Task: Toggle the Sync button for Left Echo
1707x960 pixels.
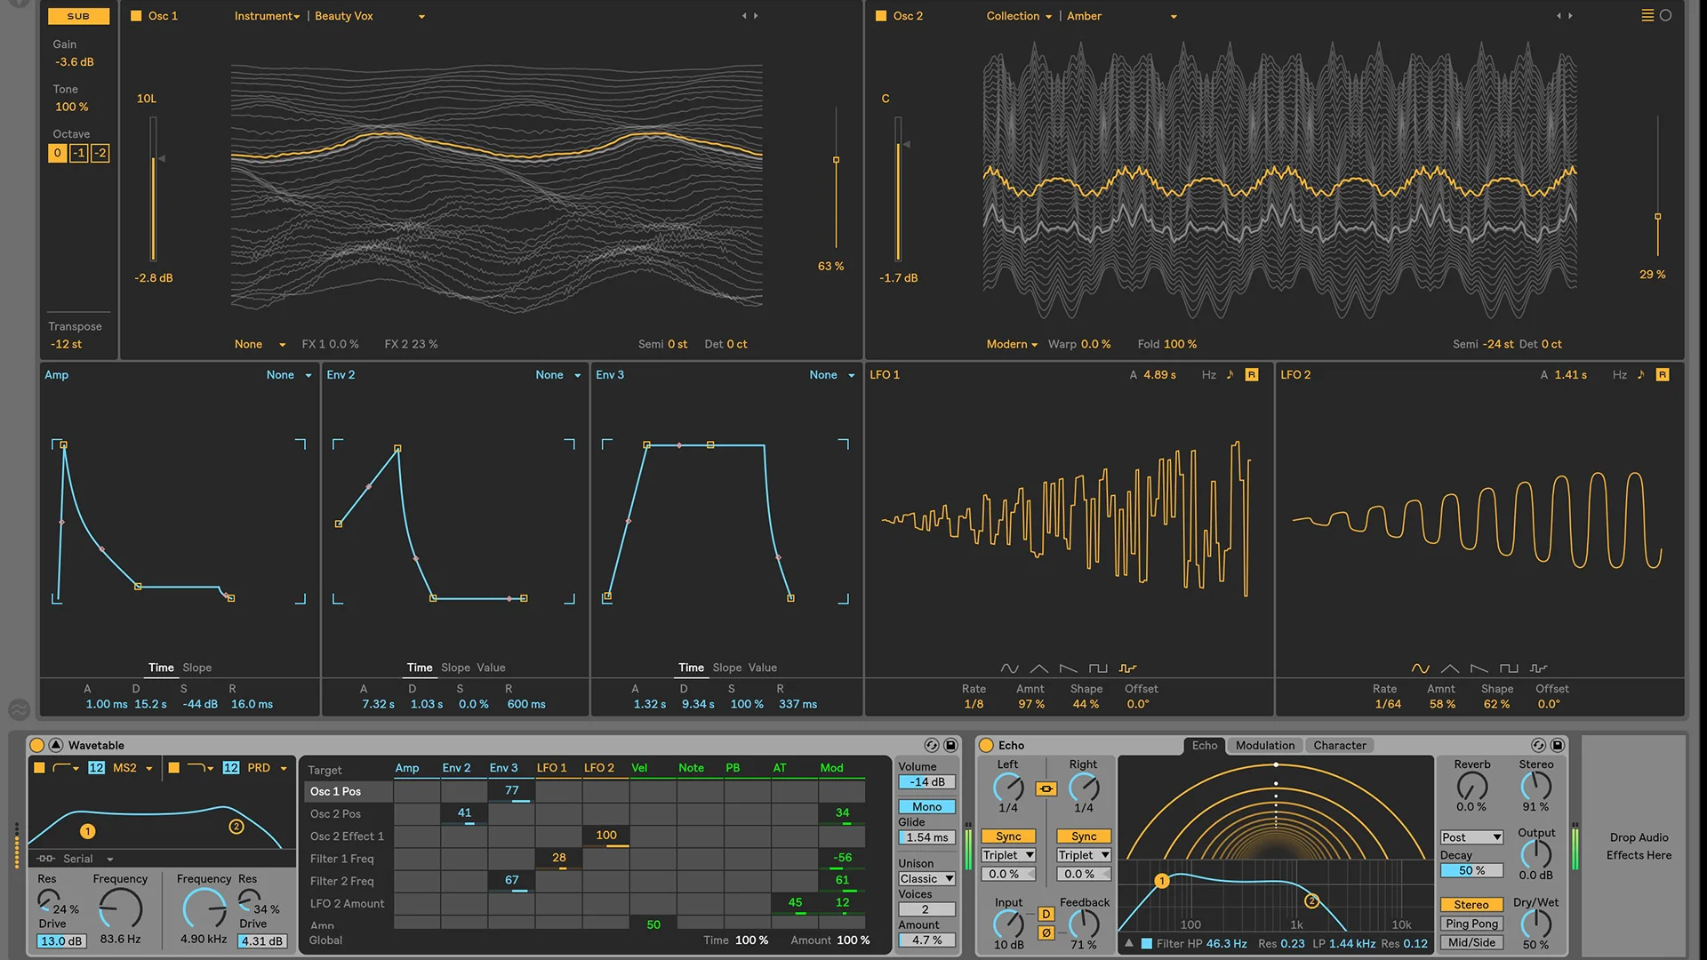Action: (1008, 836)
